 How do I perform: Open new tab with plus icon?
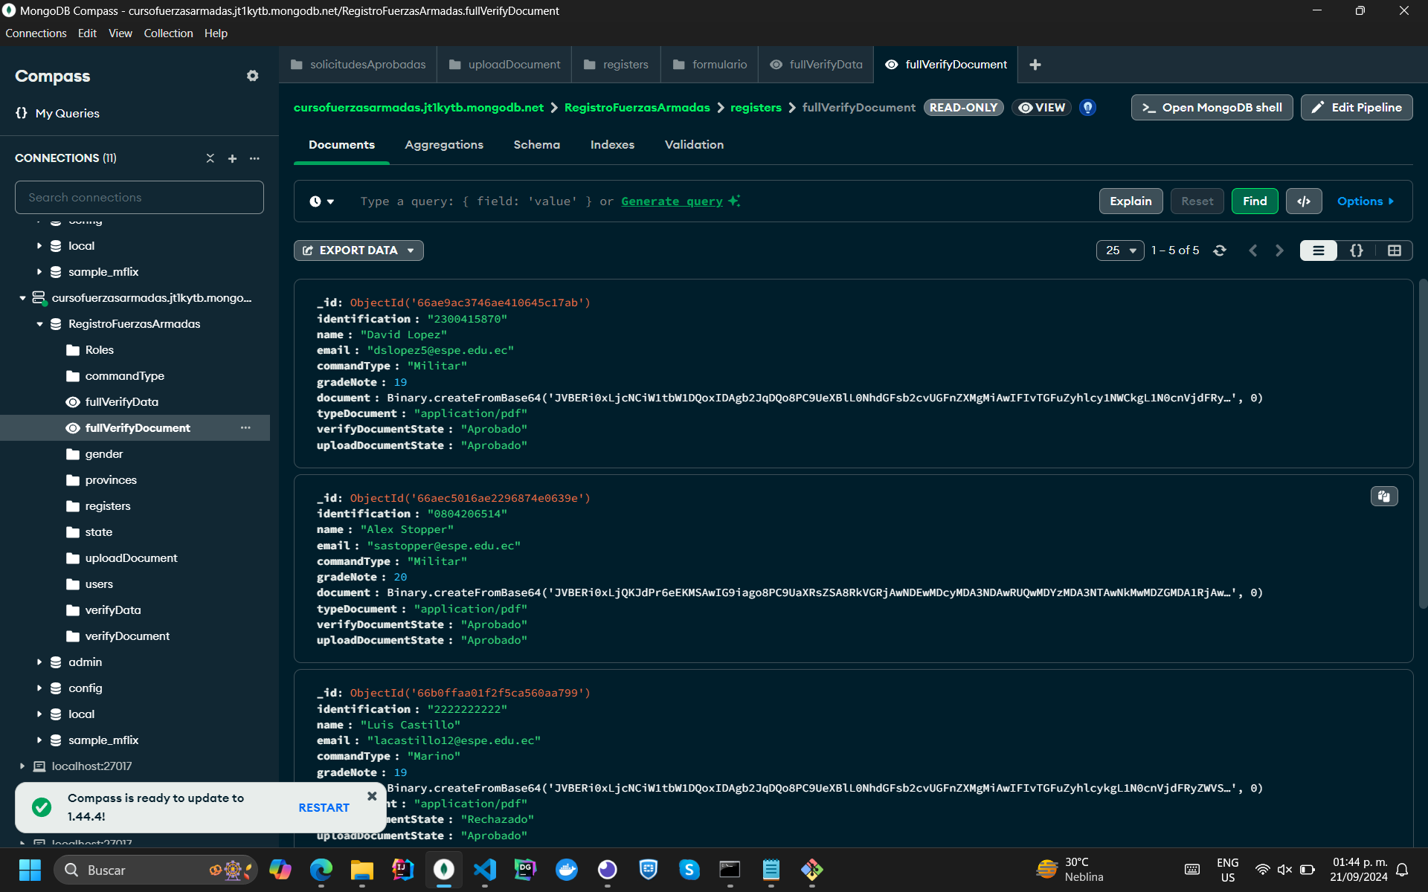(1035, 65)
